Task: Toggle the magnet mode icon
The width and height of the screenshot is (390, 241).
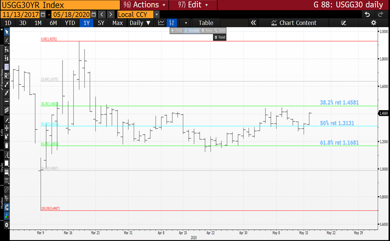Action: pyautogui.click(x=7, y=207)
